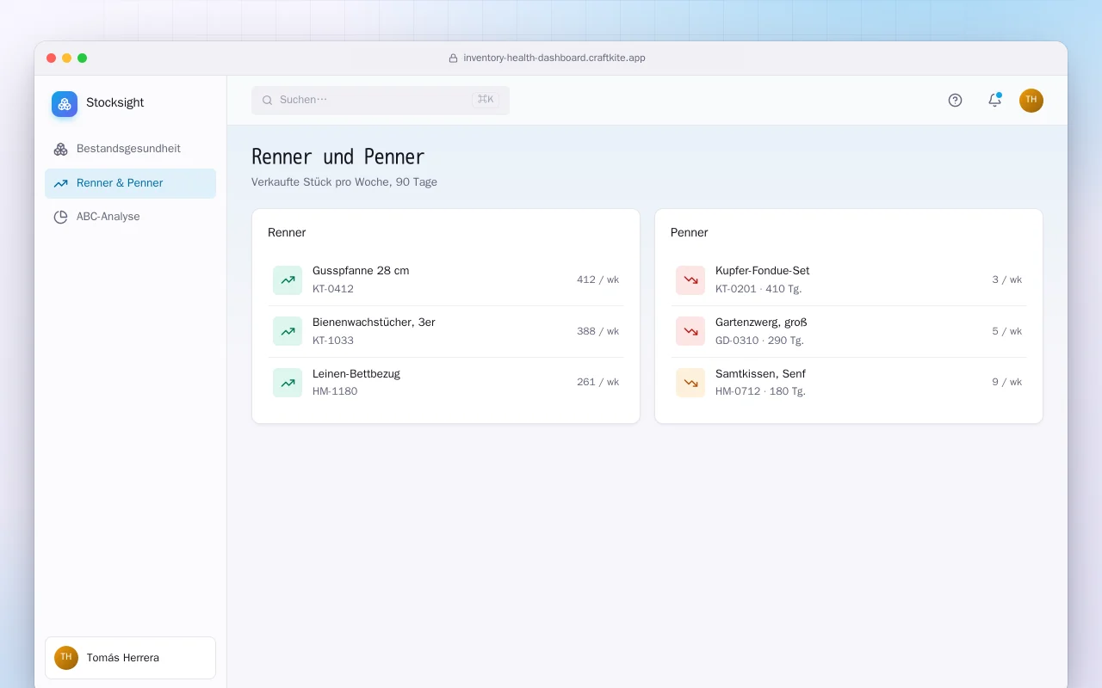Click GD-0310 · 290 Tg. text
Image resolution: width=1102 pixels, height=688 pixels.
pyautogui.click(x=759, y=341)
